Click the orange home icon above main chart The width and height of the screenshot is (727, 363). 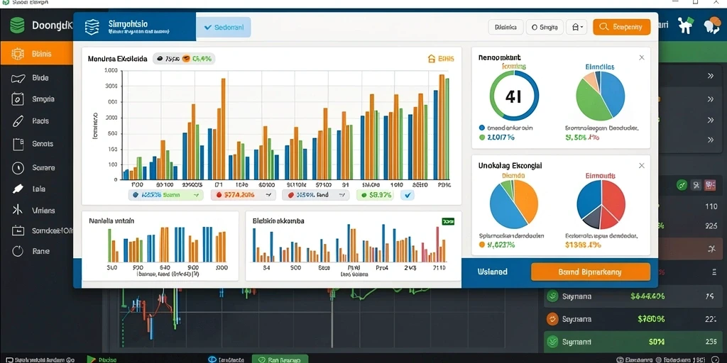[431, 59]
